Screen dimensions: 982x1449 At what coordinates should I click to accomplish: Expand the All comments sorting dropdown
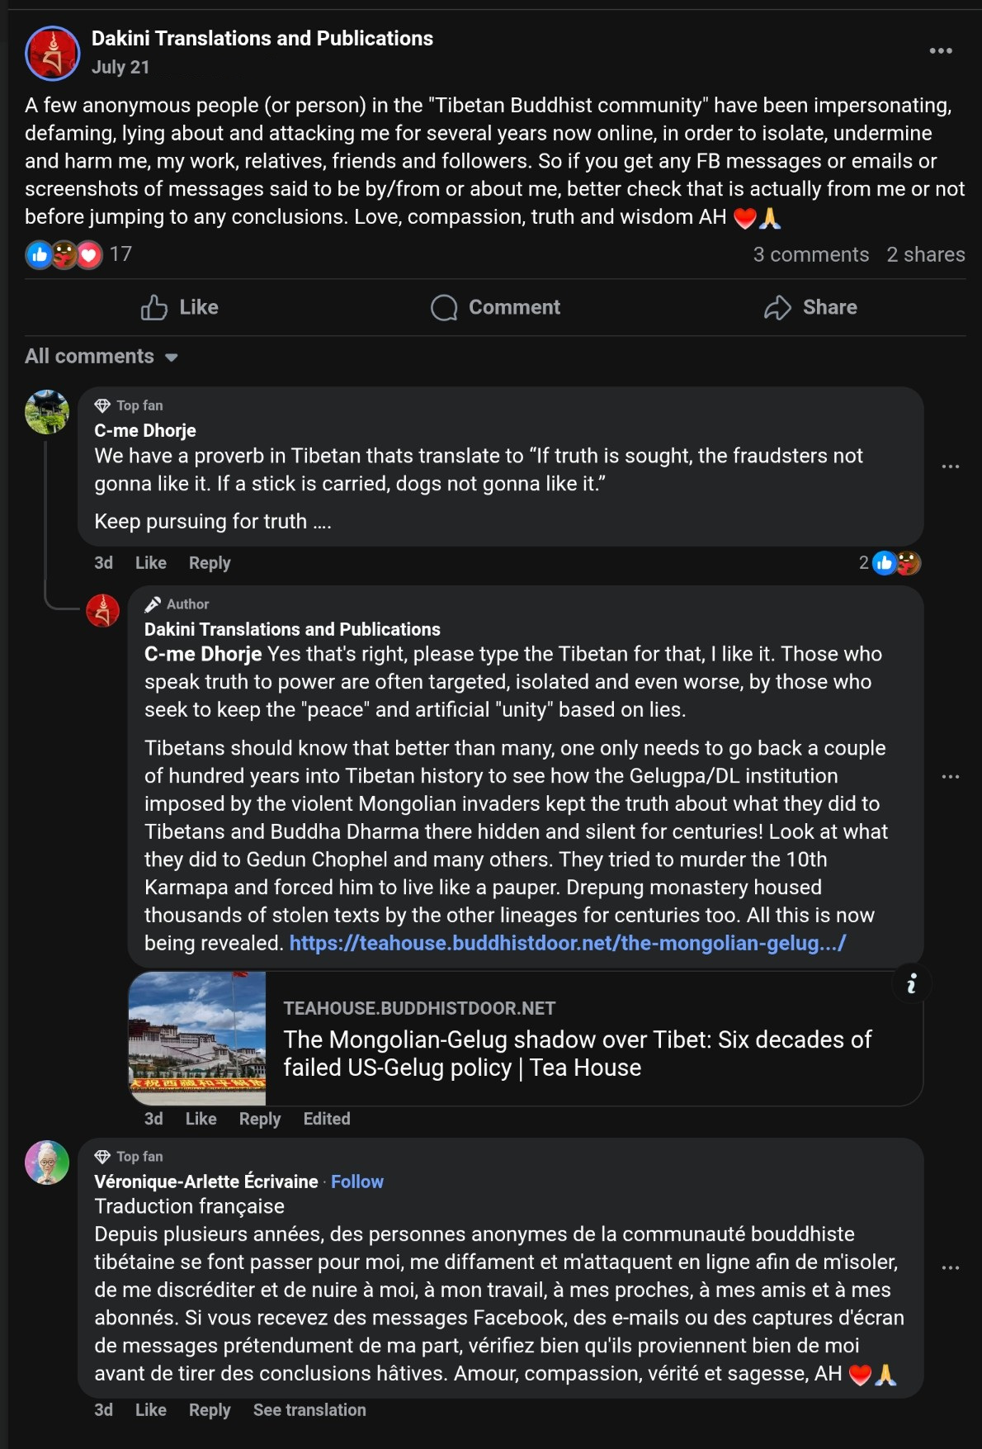(102, 357)
